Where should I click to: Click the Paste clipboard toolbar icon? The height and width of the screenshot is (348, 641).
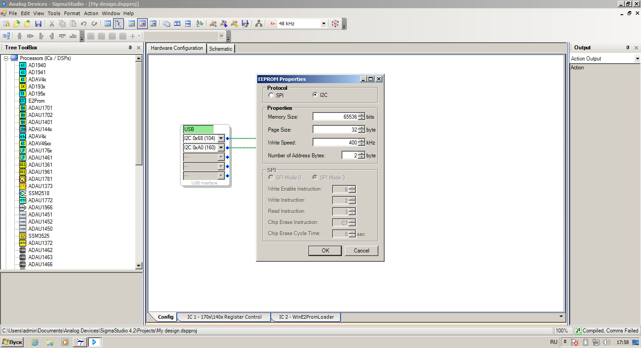click(x=73, y=24)
